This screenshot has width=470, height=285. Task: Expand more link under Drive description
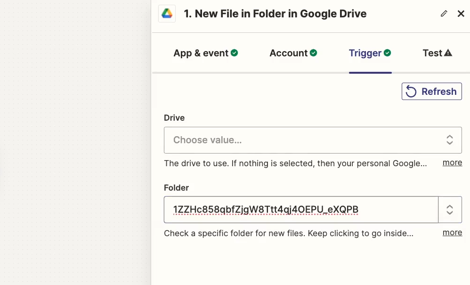[x=452, y=162]
